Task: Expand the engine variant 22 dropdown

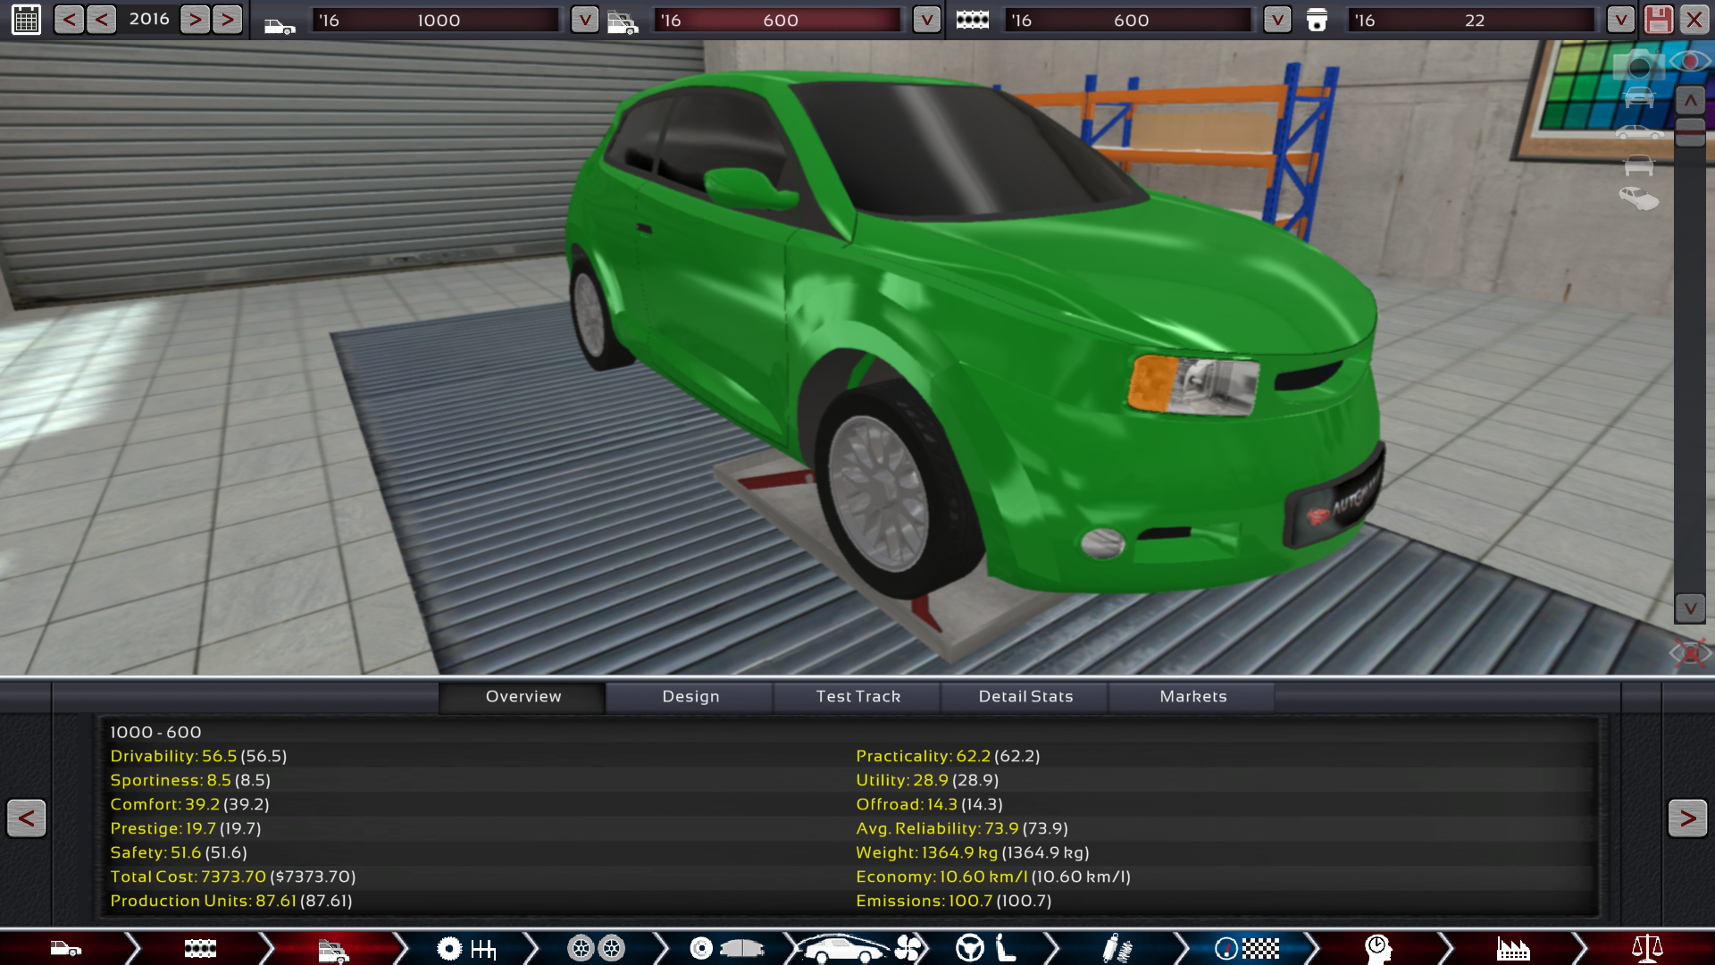Action: (x=1619, y=20)
